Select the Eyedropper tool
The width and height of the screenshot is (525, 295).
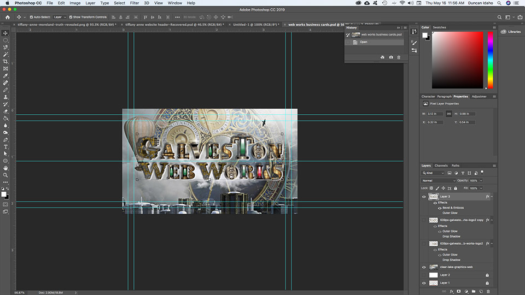pyautogui.click(x=5, y=76)
